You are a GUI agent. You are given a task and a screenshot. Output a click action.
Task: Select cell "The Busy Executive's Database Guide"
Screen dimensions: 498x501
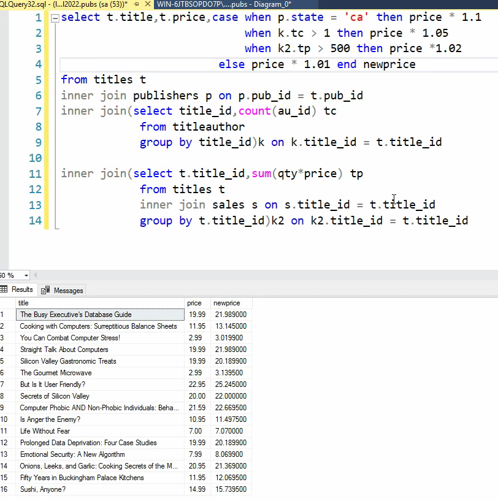(100, 315)
